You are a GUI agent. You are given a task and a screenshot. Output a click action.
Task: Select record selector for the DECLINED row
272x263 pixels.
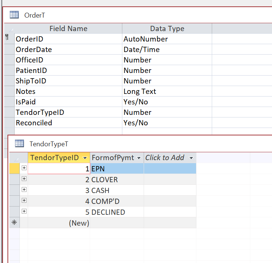pos(14,212)
